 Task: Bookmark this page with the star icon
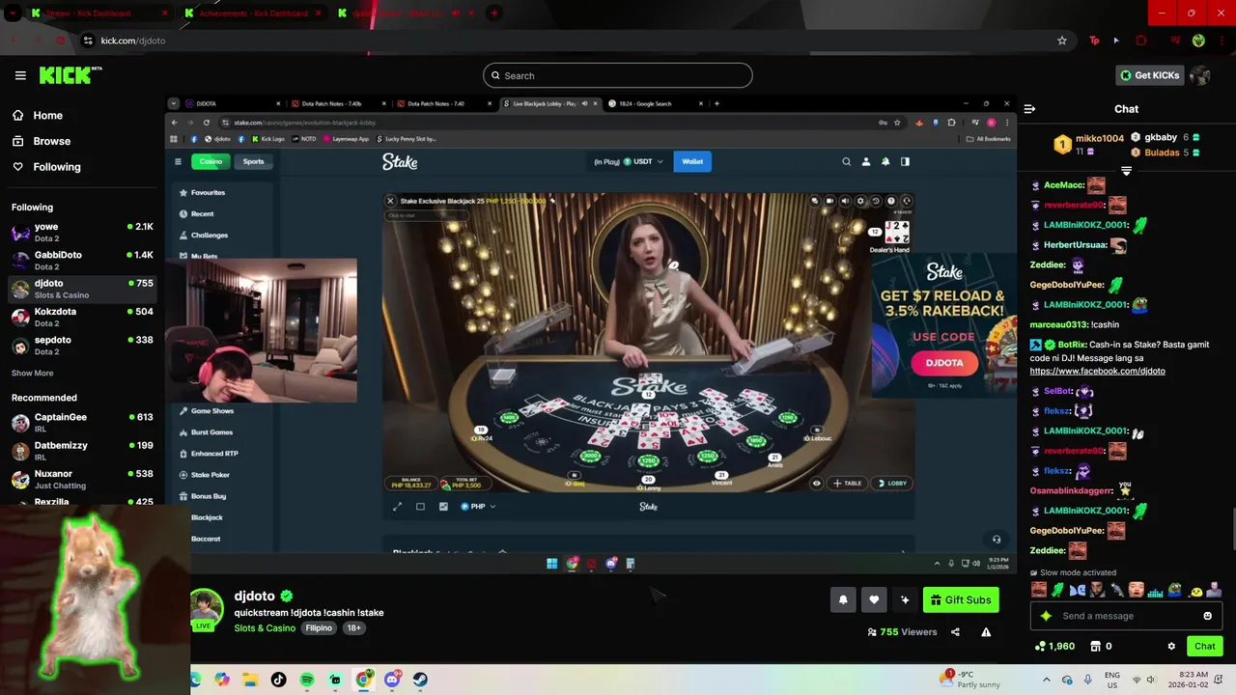(x=1062, y=41)
